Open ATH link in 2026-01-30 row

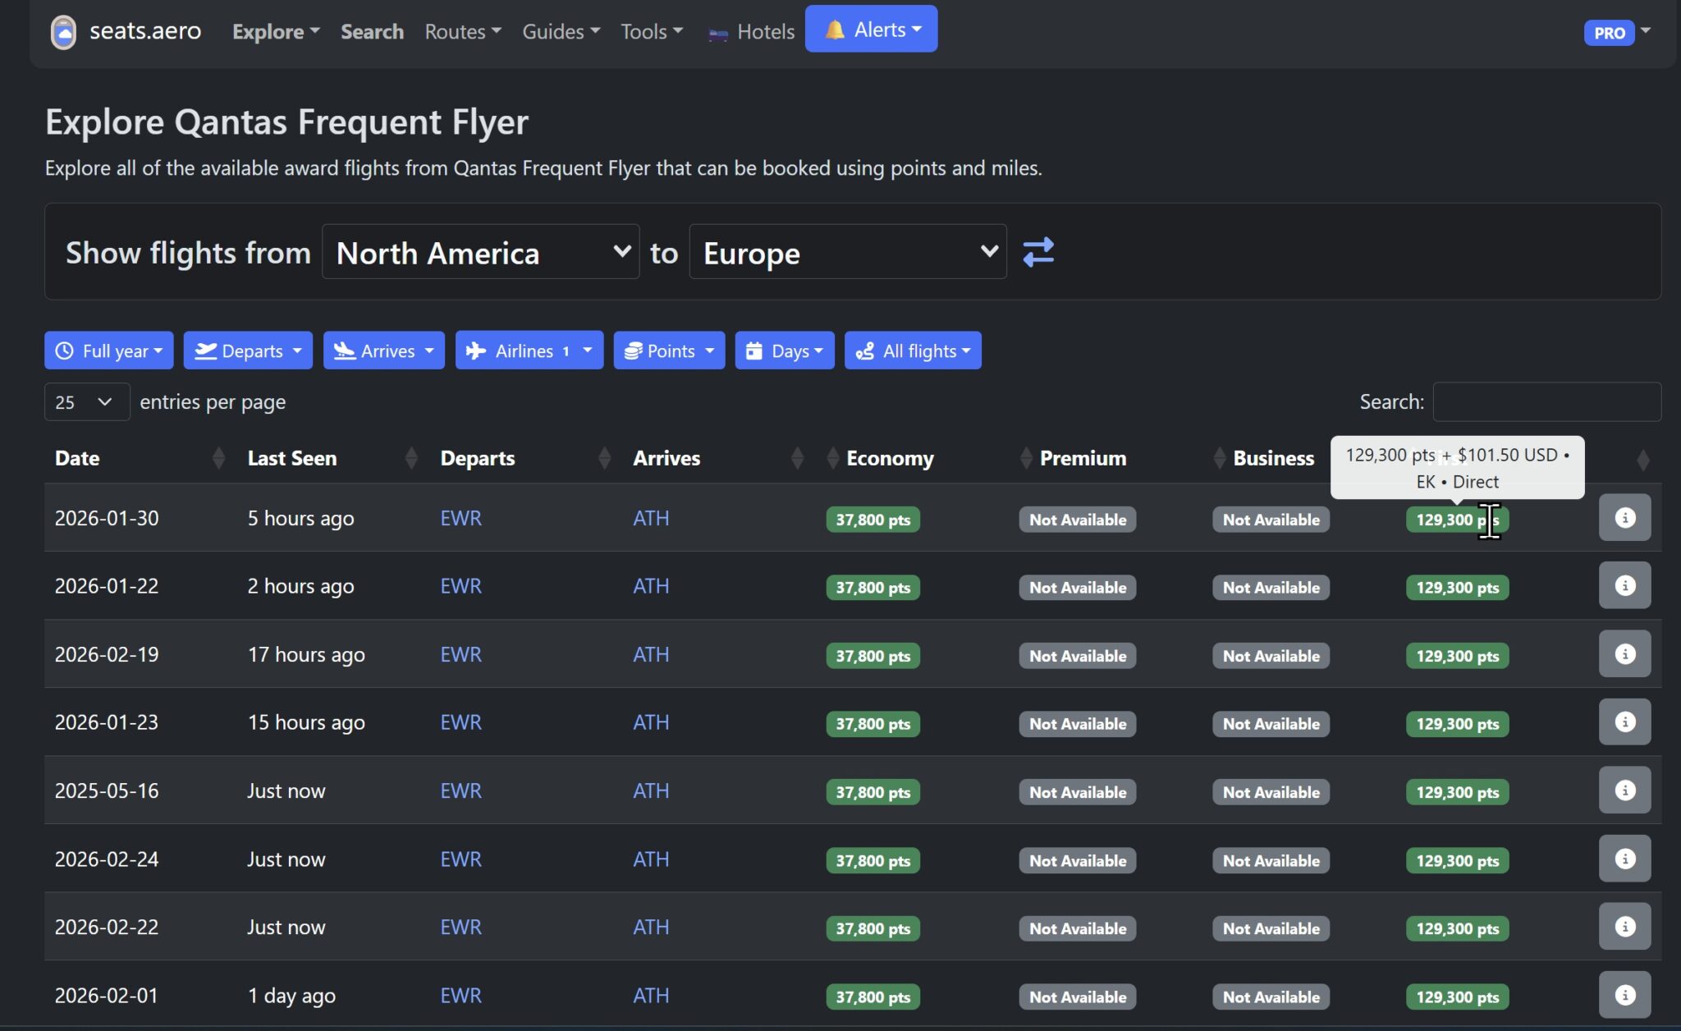point(651,518)
